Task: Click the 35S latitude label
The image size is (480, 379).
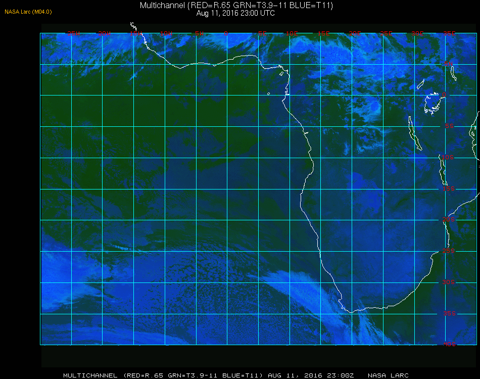Action: coord(449,313)
